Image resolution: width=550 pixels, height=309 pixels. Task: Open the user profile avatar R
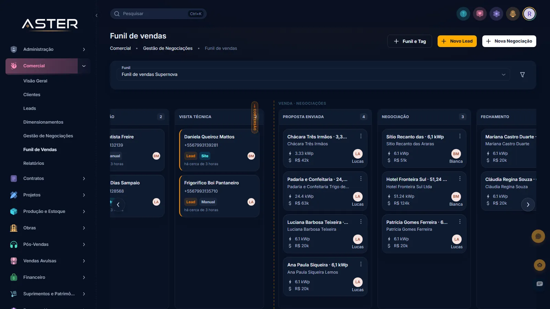tap(529, 14)
